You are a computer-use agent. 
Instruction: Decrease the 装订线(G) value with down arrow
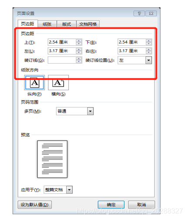(78, 61)
